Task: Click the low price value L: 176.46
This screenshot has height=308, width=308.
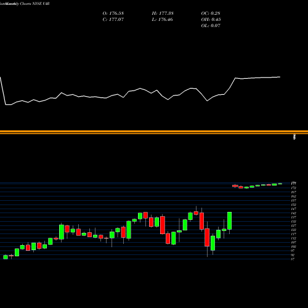Action: coord(162,20)
